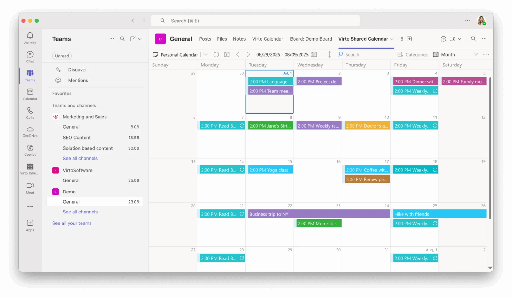Expand the Month view selector
512x297 pixels.
click(476, 54)
